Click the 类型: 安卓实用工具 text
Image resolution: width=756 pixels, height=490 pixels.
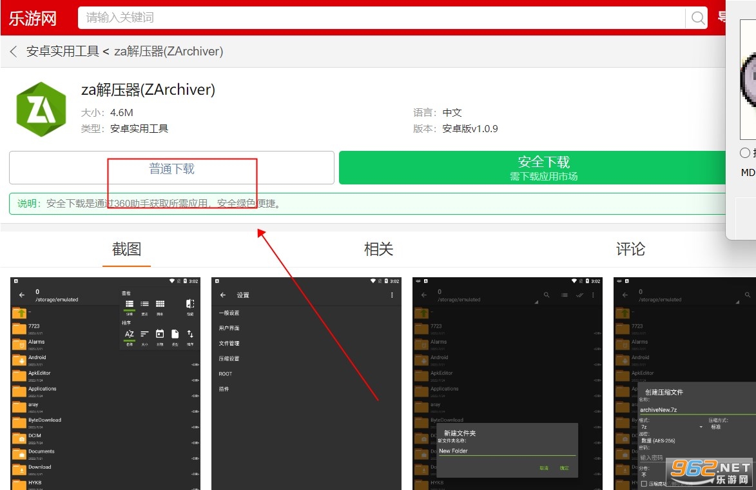(x=124, y=129)
